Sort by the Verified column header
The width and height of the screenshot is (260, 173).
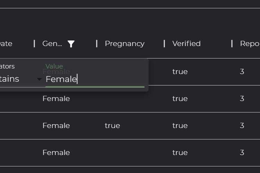pyautogui.click(x=187, y=44)
